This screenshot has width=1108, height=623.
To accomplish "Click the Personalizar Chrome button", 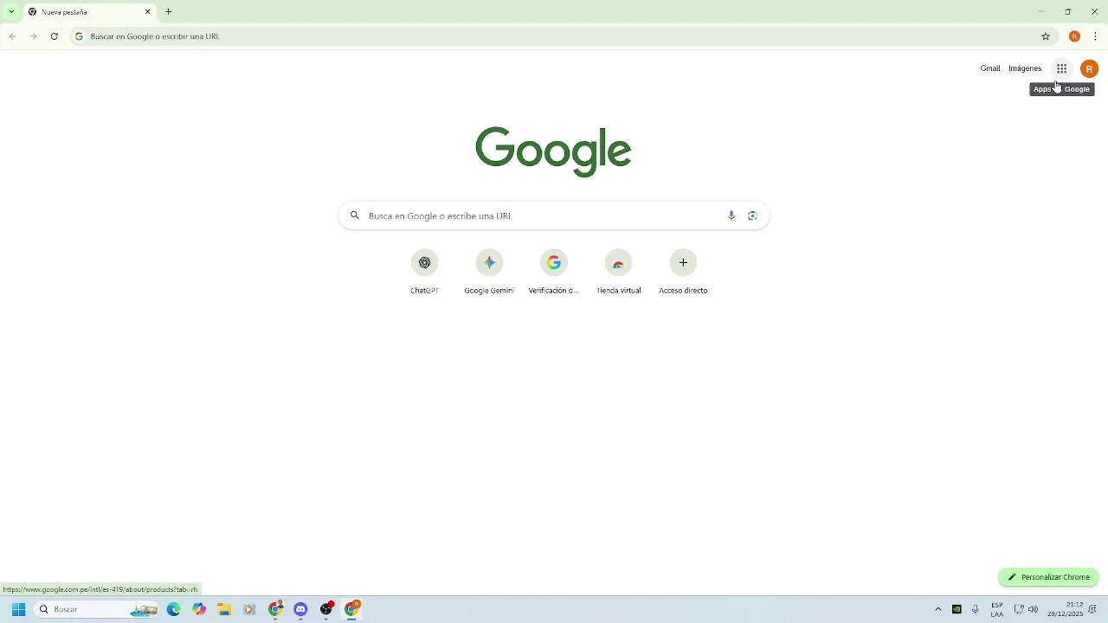I will (1048, 577).
